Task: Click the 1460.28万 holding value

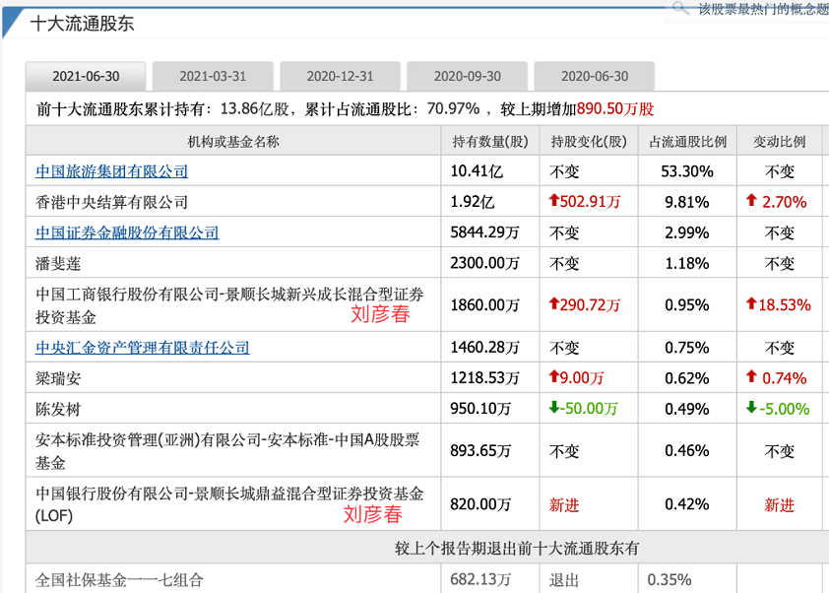Action: point(484,348)
